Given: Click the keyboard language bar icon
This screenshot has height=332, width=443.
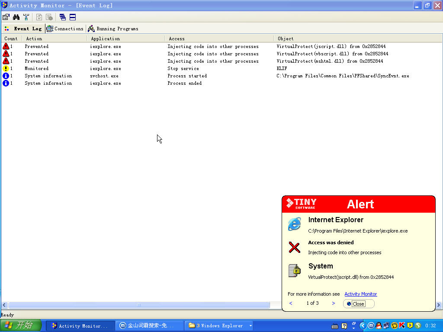Looking at the screenshot, I should 335,326.
